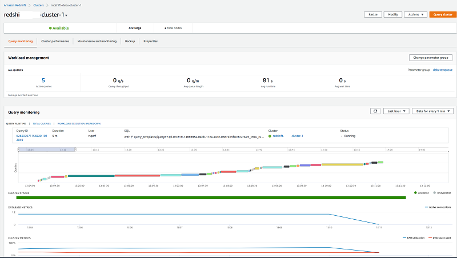
Task: Open the parameter group link beside Parameter group
Action: point(442,70)
